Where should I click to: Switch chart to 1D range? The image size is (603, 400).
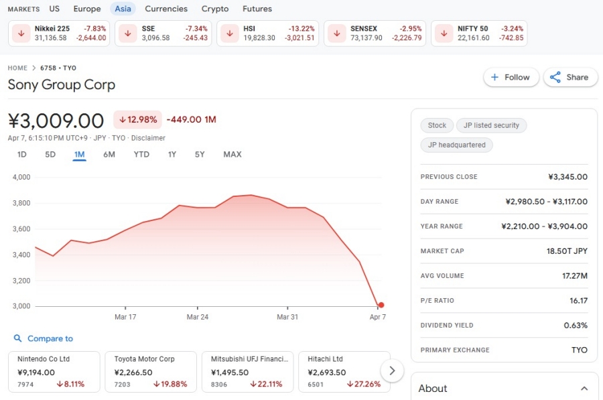click(x=22, y=154)
